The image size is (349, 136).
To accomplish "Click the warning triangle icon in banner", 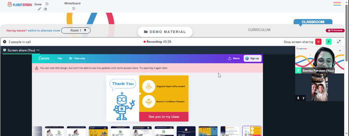I will [37, 68].
